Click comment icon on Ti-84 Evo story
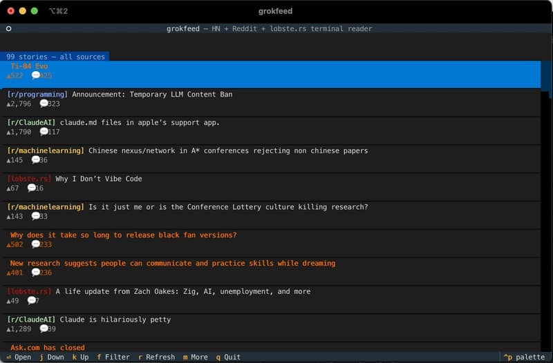The width and height of the screenshot is (553, 363). 36,75
